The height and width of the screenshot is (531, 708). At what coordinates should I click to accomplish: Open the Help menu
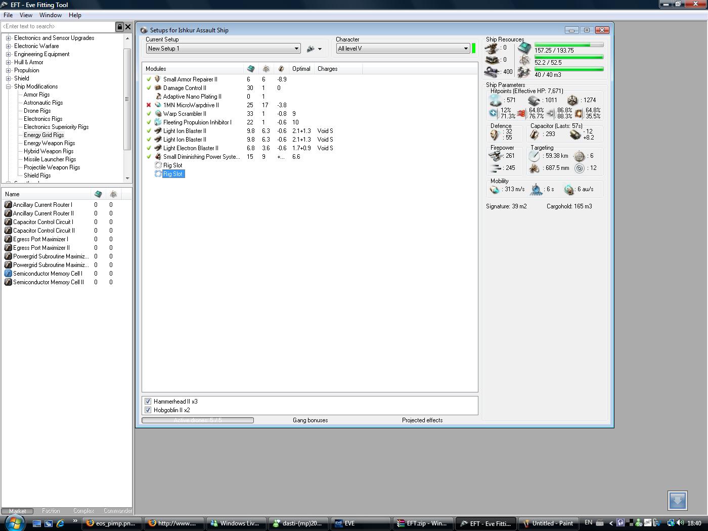tap(75, 15)
